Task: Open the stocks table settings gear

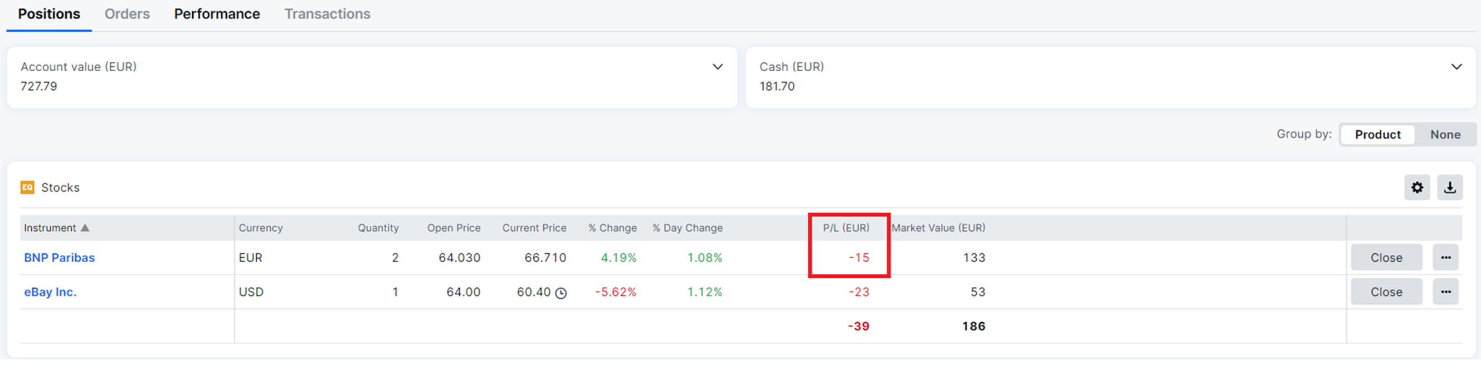Action: [1416, 188]
